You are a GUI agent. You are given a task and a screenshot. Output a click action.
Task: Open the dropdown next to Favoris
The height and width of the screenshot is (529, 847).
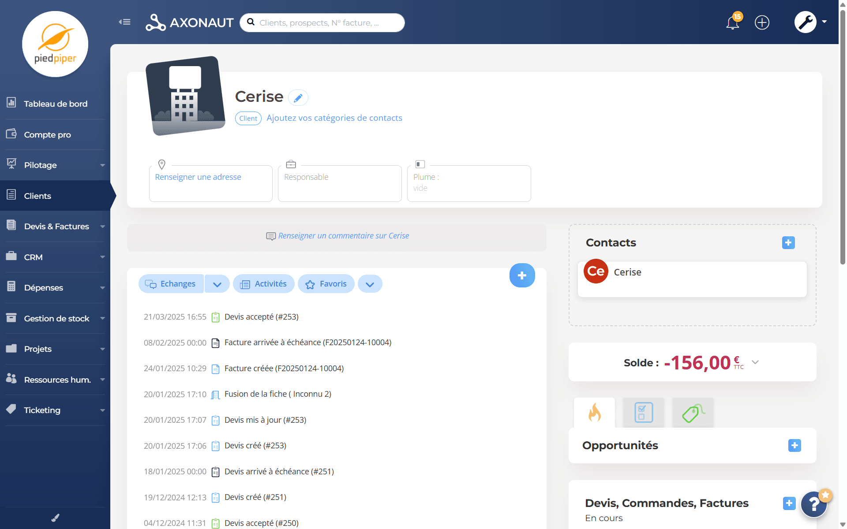coord(370,284)
